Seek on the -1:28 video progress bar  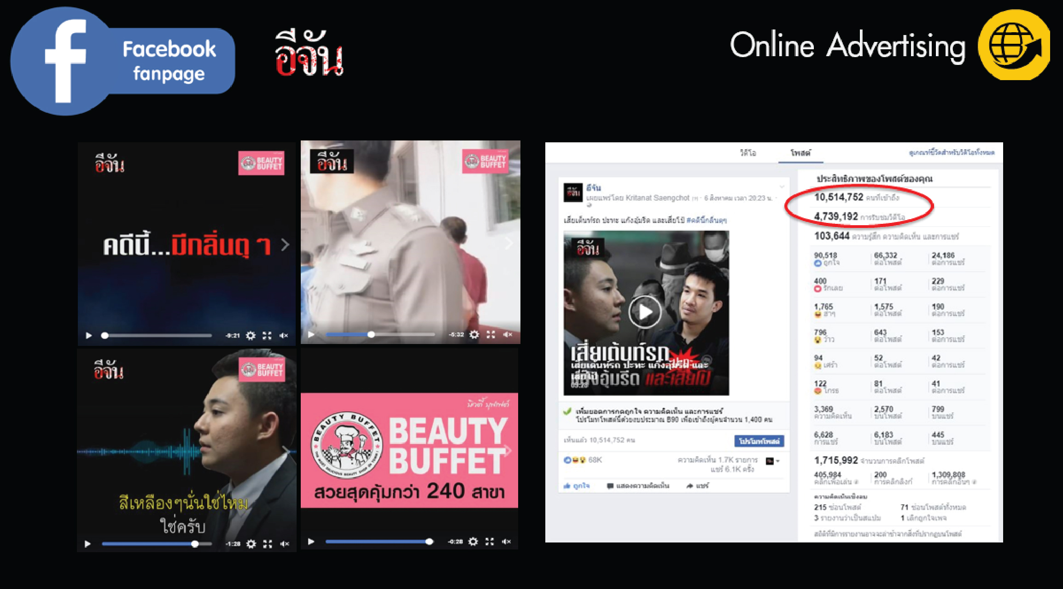point(157,544)
